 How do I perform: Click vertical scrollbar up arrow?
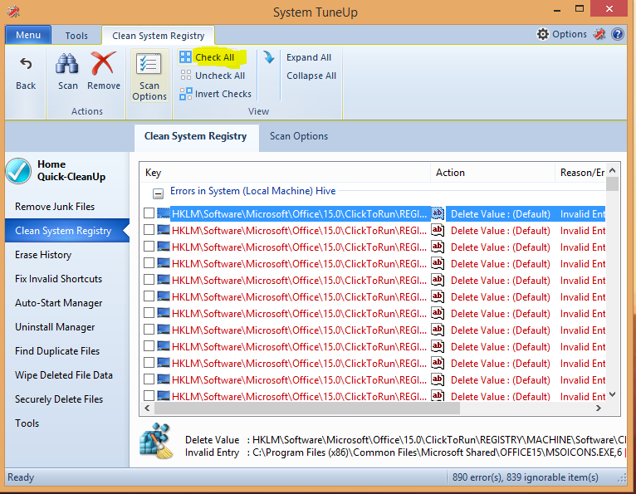[613, 170]
